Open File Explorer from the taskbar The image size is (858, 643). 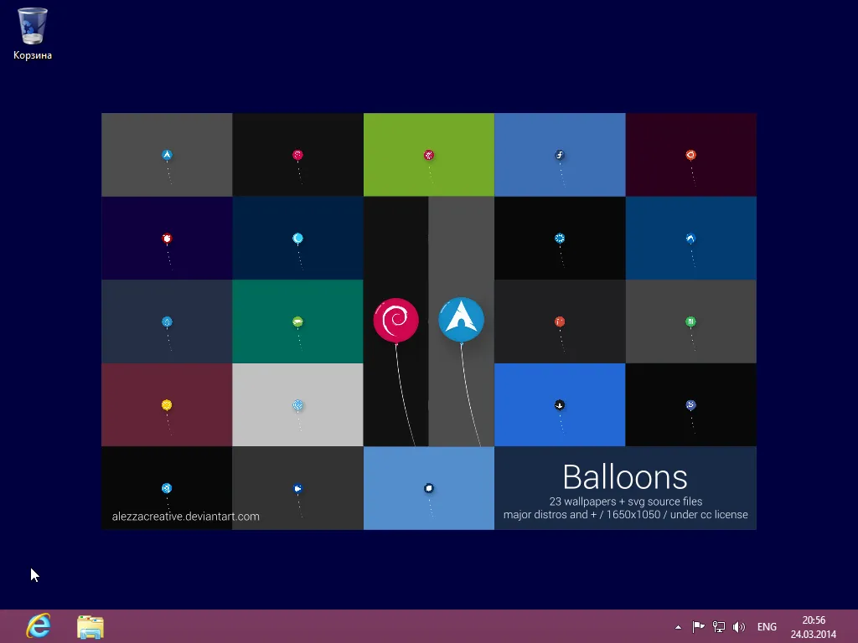coord(90,626)
